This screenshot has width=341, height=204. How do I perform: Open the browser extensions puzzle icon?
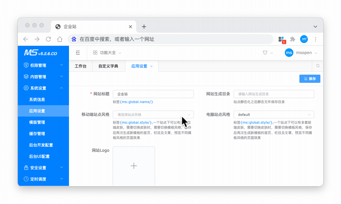[x=293, y=39]
